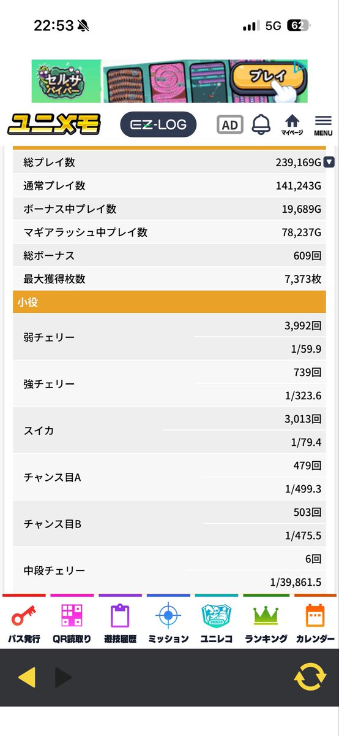Go back with the yellow left arrow

tap(26, 678)
